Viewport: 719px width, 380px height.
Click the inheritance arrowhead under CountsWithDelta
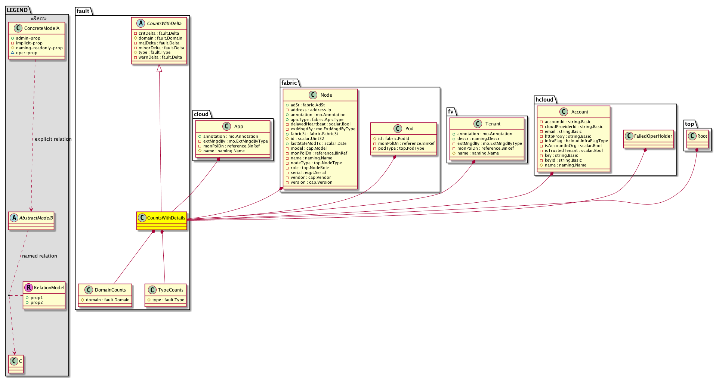coord(159,68)
